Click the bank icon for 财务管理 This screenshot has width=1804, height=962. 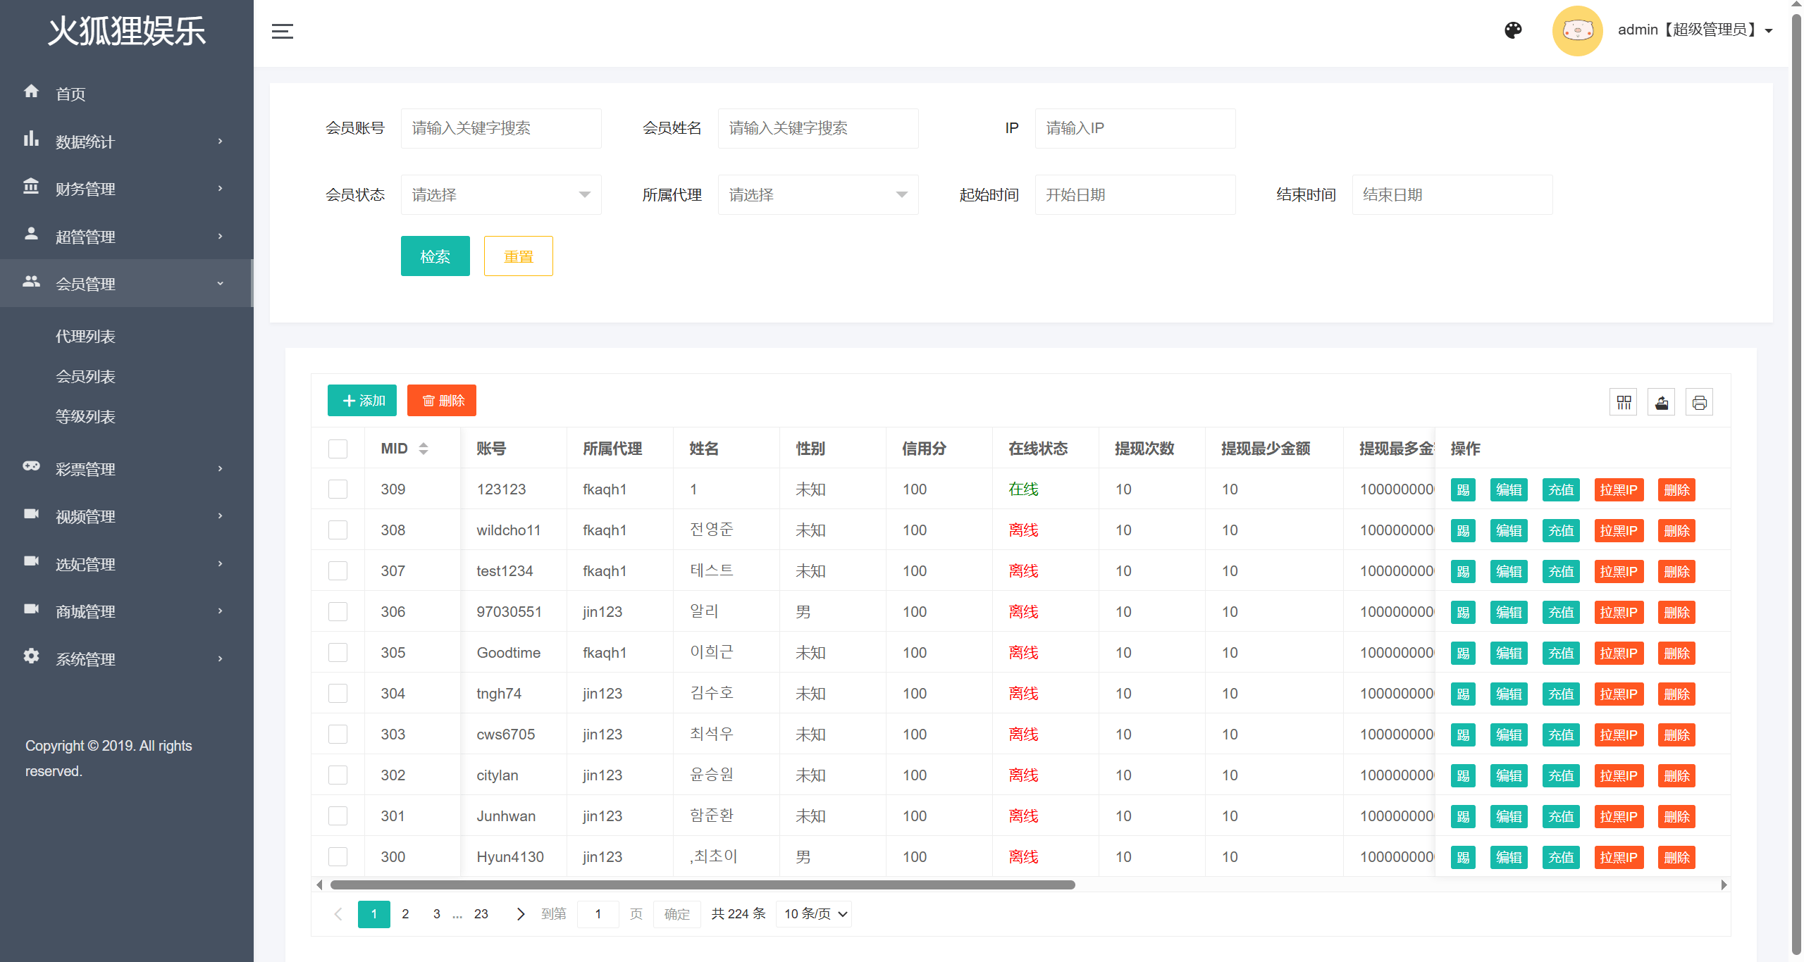pyautogui.click(x=31, y=187)
